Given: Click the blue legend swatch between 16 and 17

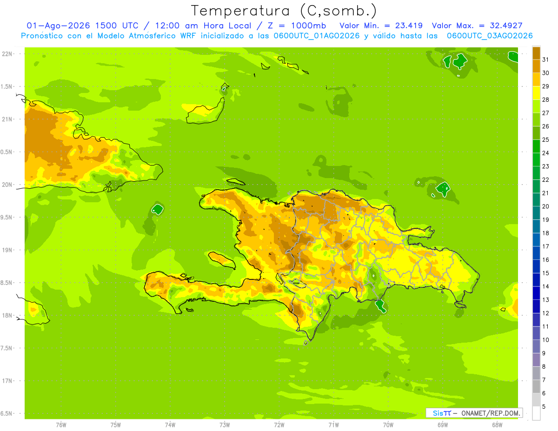Looking at the screenshot, I should (536, 253).
